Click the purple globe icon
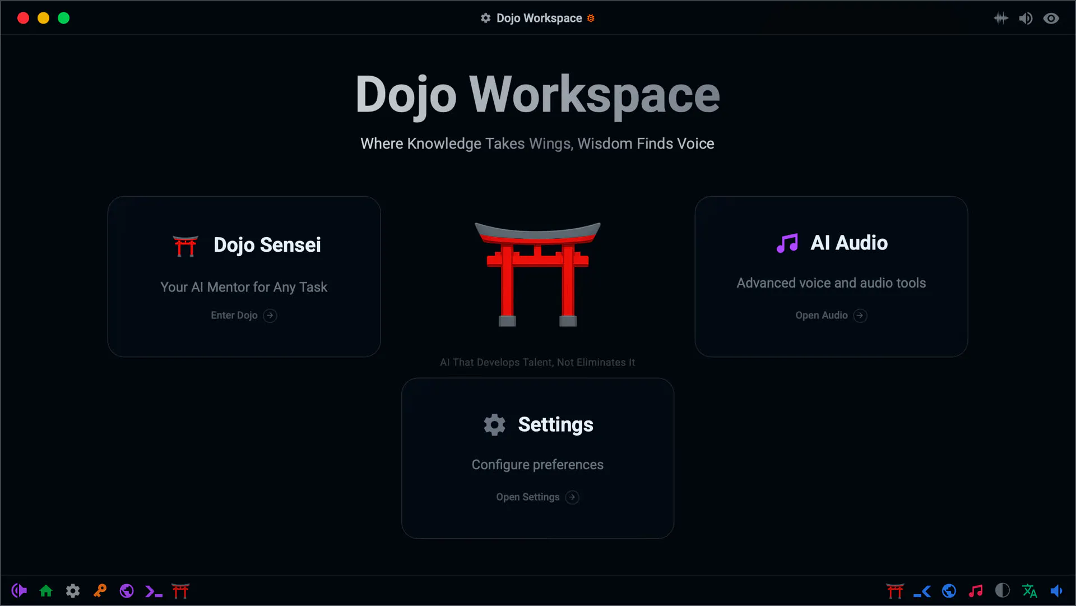The width and height of the screenshot is (1076, 606). pyautogui.click(x=127, y=590)
